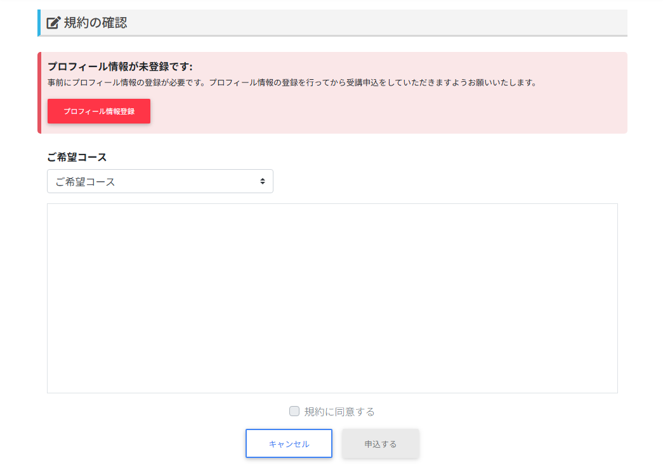Click the bottom edge of terms box
Image resolution: width=663 pixels, height=470 pixels.
pyautogui.click(x=332, y=393)
